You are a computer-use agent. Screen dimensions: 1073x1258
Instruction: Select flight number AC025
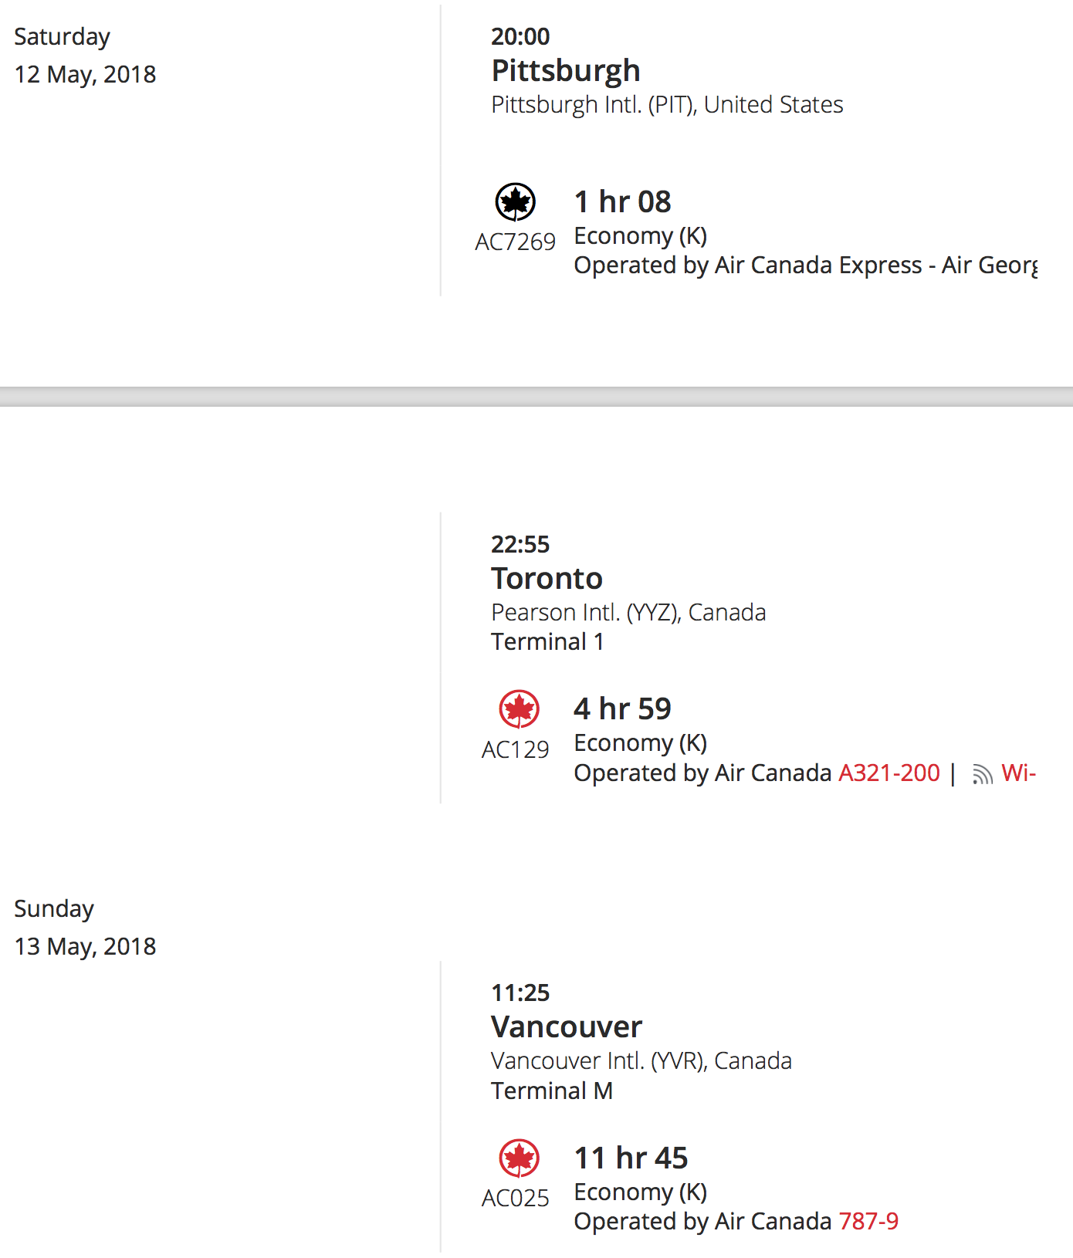point(515,1198)
